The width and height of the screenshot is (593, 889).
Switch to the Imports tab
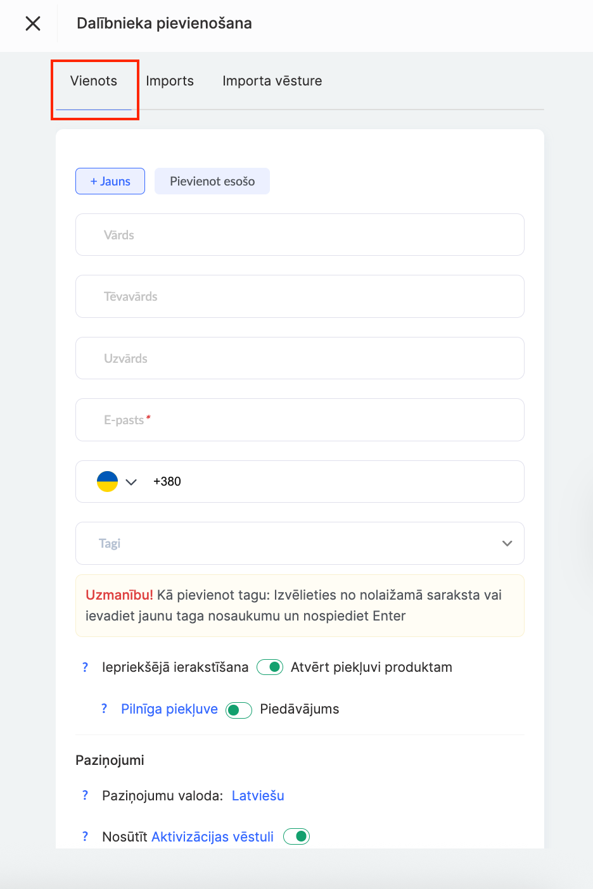pos(170,81)
